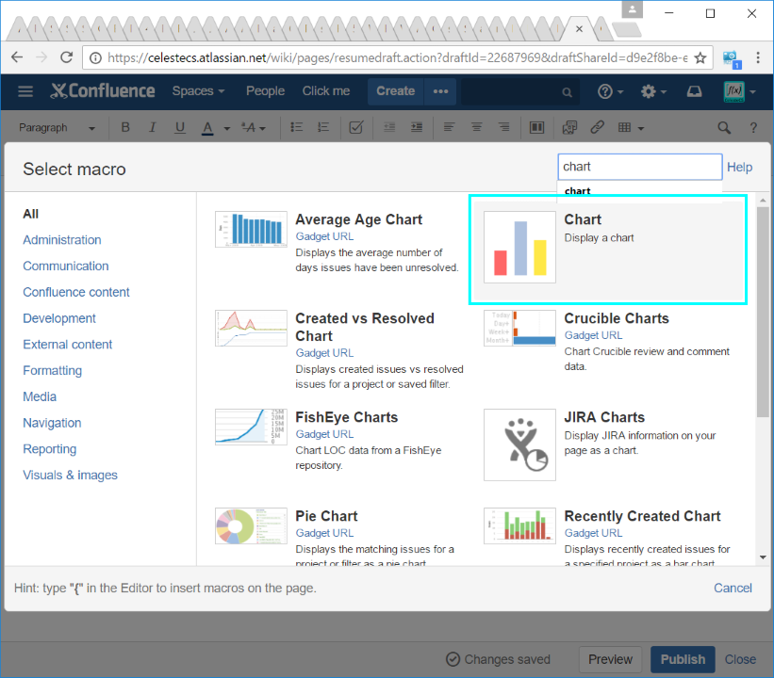
Task: Show External content macros
Action: tap(68, 345)
